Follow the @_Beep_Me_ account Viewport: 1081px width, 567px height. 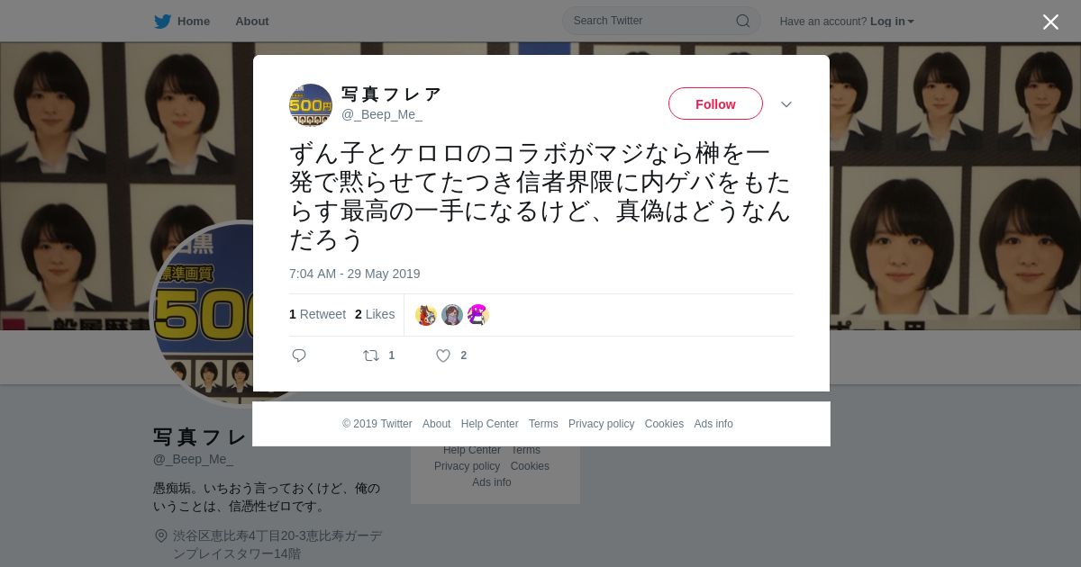[x=715, y=104]
